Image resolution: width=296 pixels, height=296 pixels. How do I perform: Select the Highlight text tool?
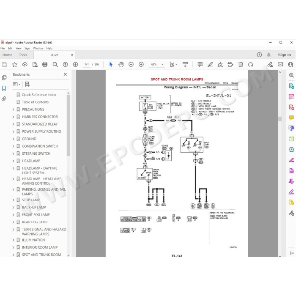pyautogui.click(x=210, y=64)
